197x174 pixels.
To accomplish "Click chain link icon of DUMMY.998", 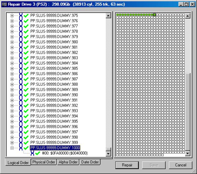I will (21, 137).
